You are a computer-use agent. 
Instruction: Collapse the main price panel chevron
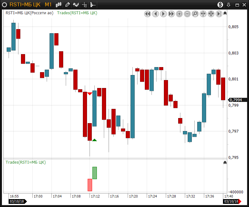click(x=225, y=13)
